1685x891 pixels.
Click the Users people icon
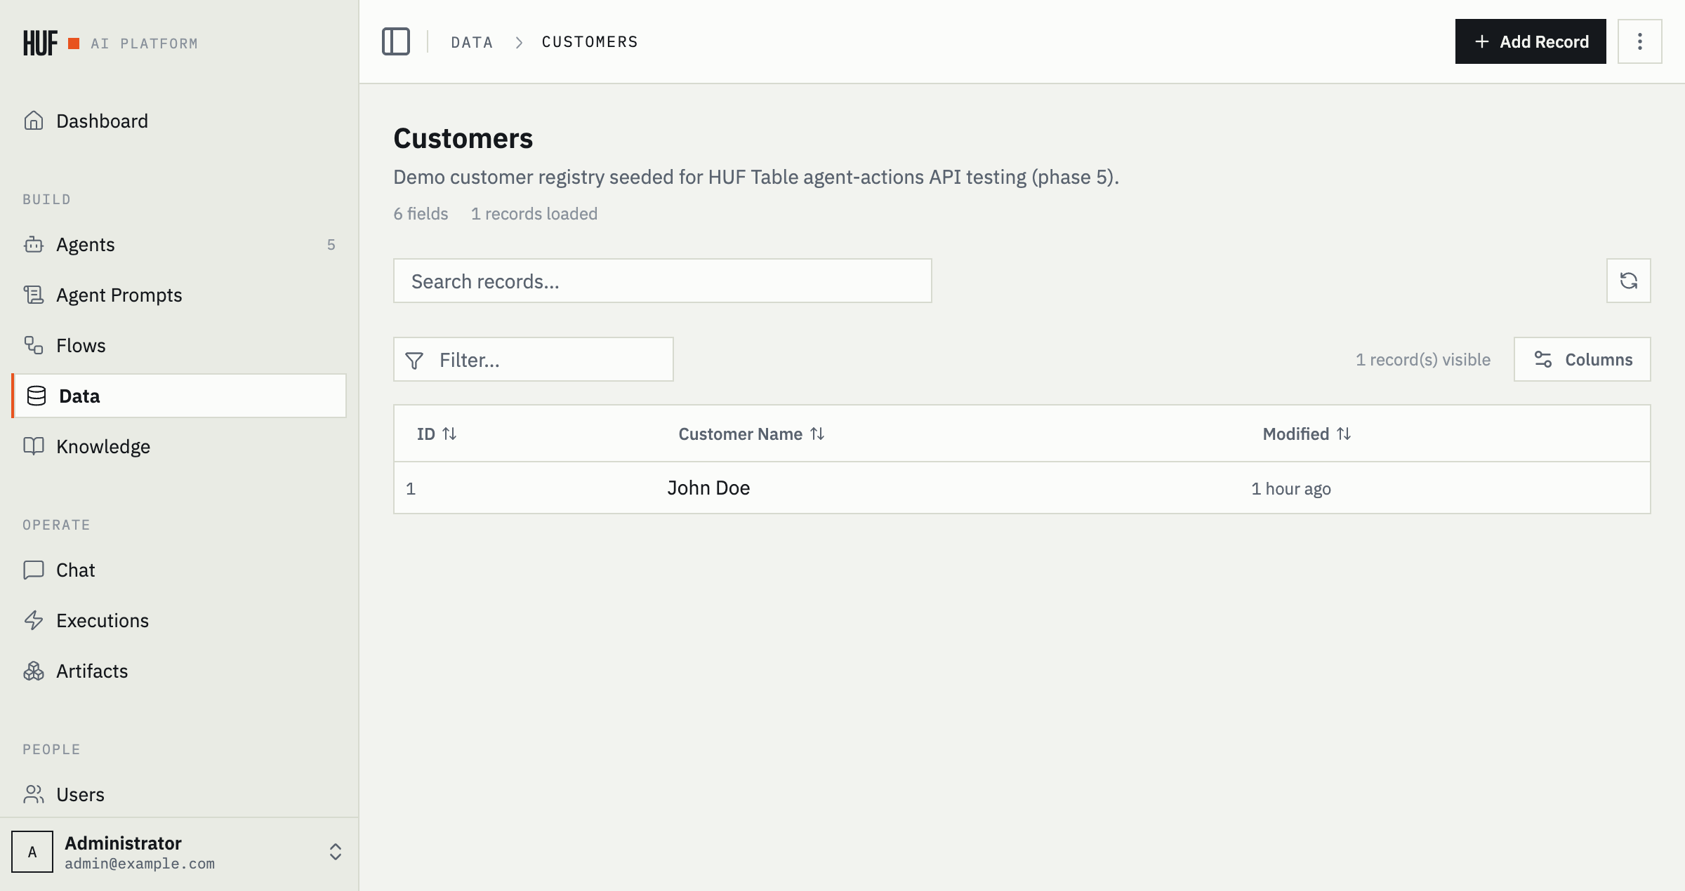tap(34, 794)
